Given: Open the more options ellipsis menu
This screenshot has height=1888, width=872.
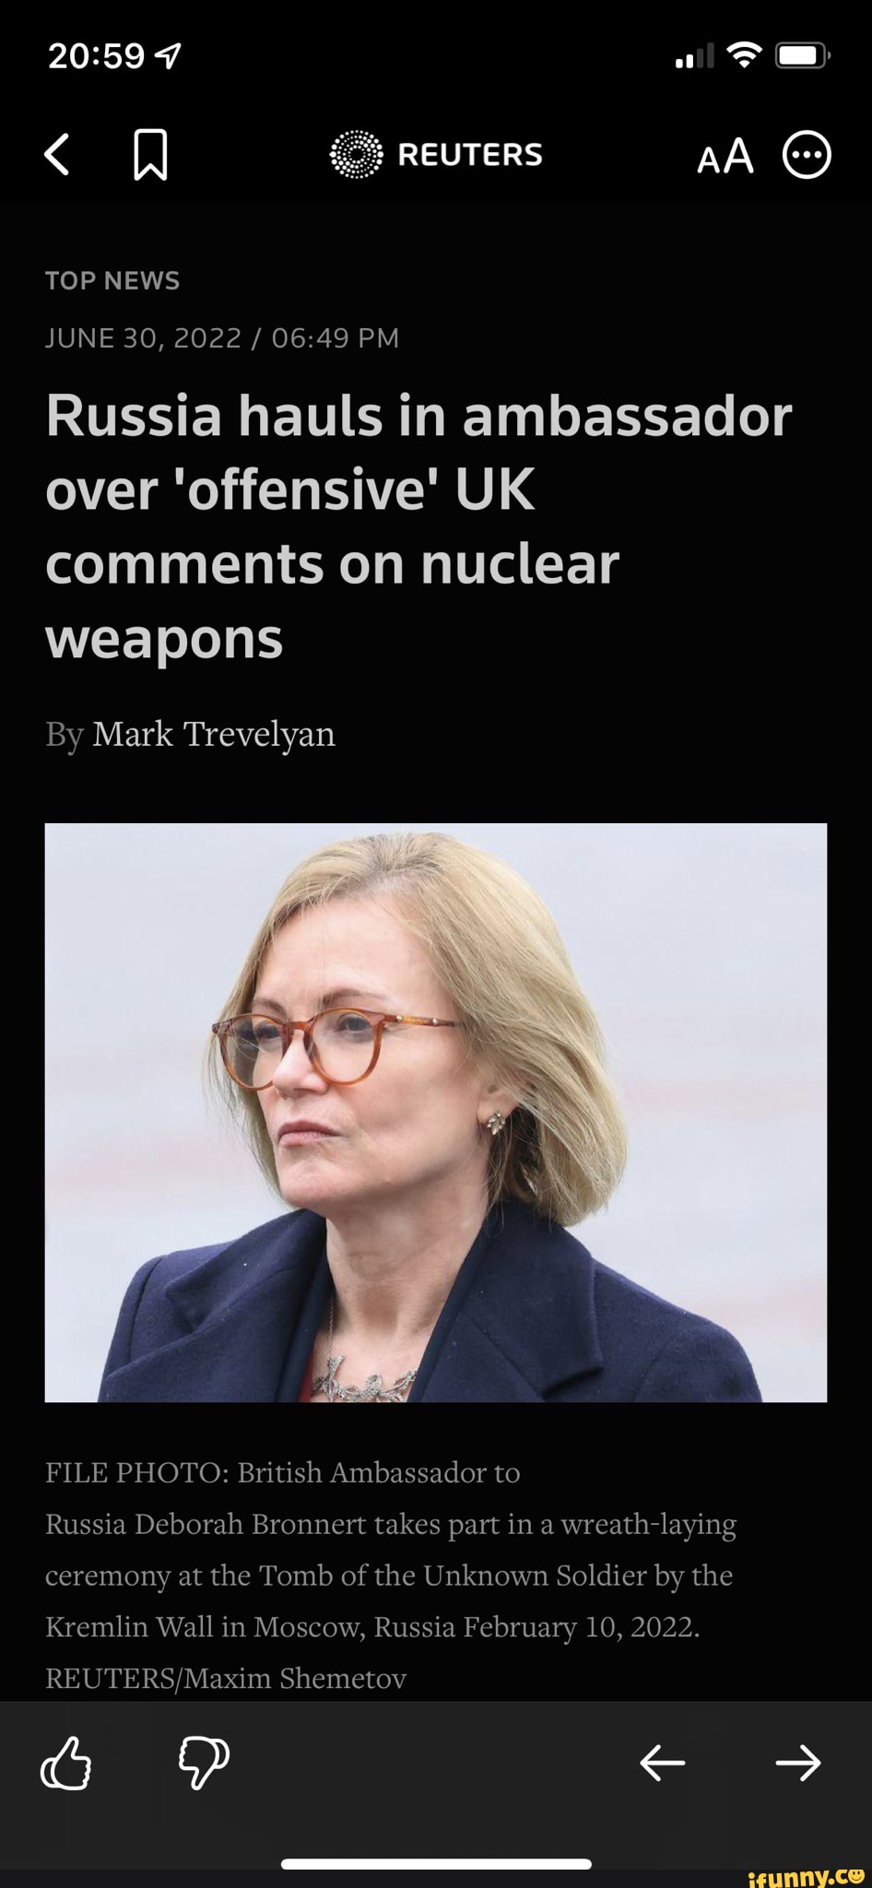Looking at the screenshot, I should (x=807, y=155).
